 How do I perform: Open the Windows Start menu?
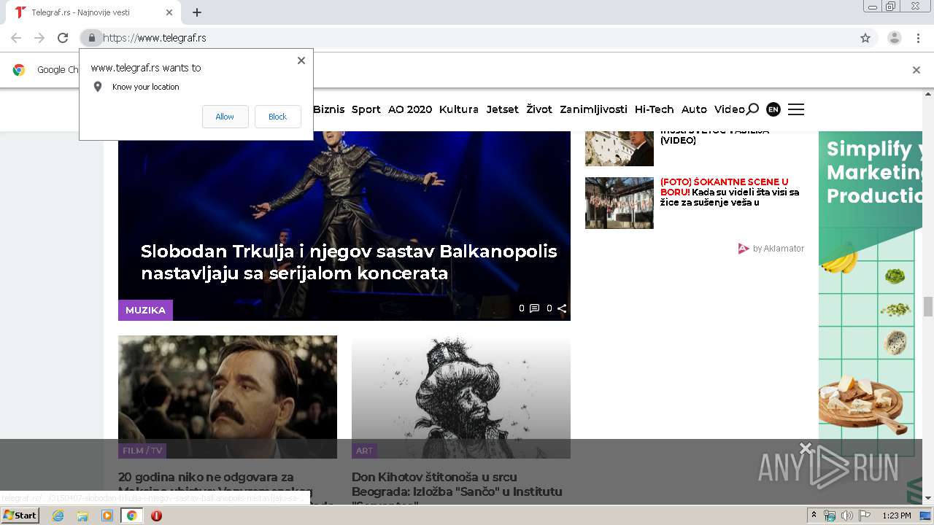tap(20, 516)
